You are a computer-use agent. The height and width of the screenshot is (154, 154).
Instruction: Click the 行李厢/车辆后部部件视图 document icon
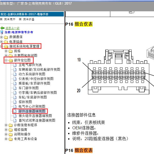[x=15, y=93]
